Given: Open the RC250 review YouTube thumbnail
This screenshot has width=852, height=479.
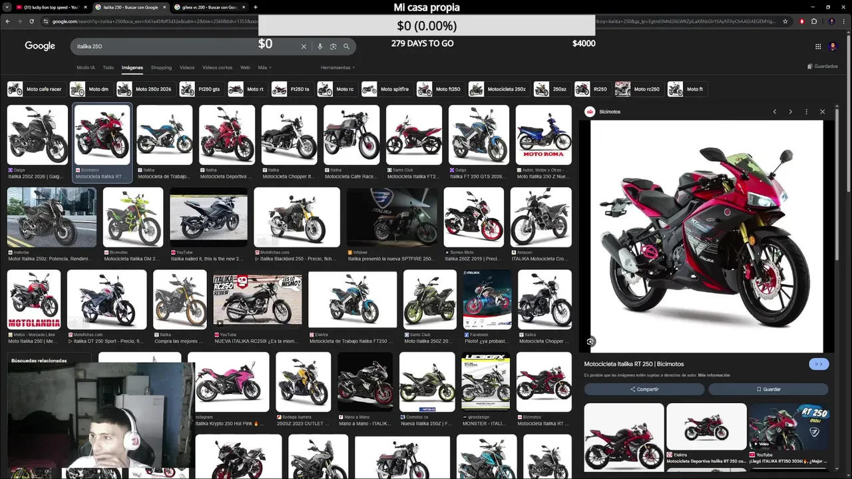Looking at the screenshot, I should (x=257, y=299).
